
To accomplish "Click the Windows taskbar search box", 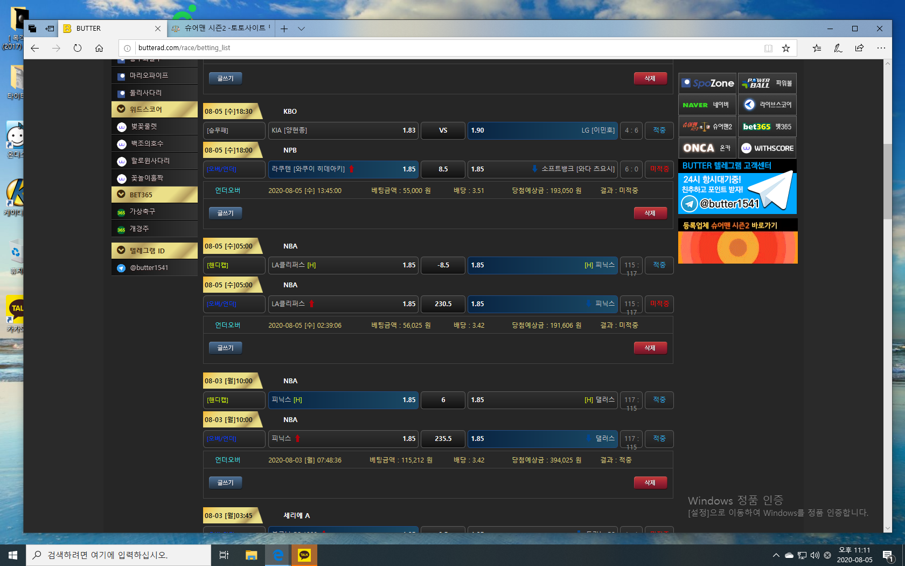I will pyautogui.click(x=119, y=555).
